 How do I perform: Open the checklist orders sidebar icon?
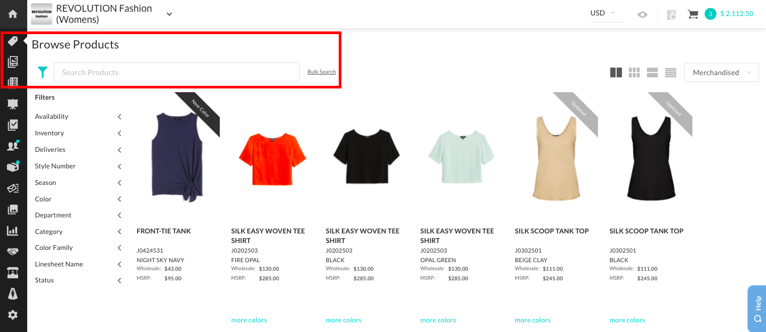[13, 125]
